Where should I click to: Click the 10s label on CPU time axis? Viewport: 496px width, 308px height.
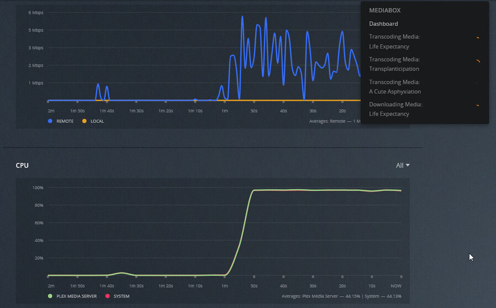pos(372,286)
